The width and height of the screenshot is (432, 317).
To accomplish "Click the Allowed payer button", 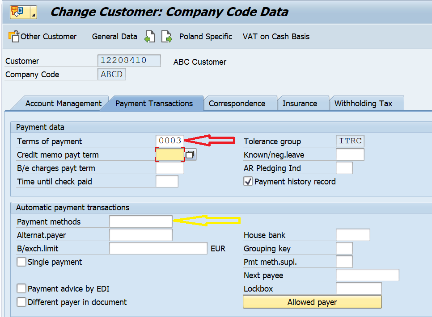I will click(x=312, y=302).
